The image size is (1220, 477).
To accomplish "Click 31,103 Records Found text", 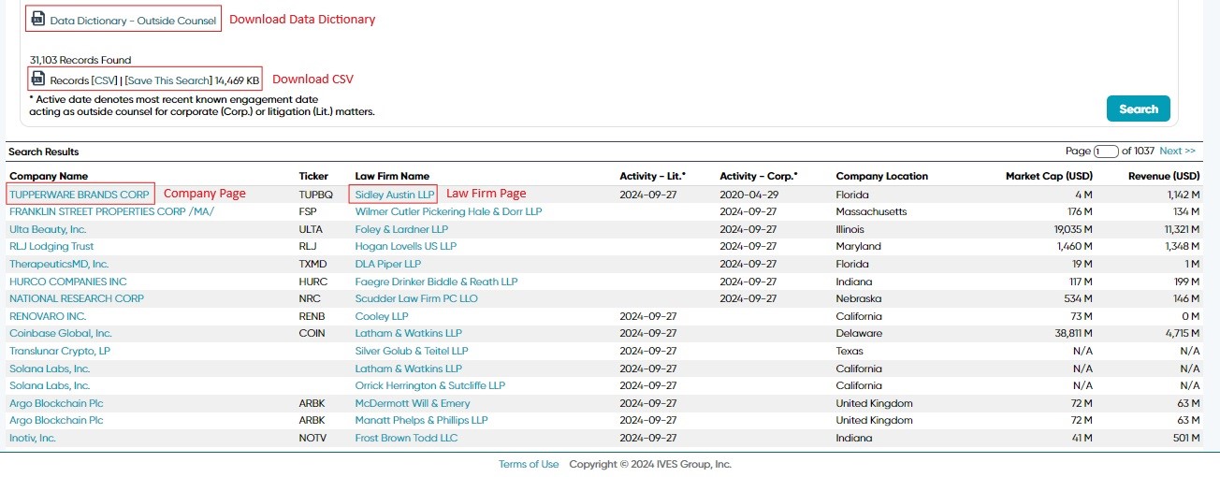I will (80, 60).
